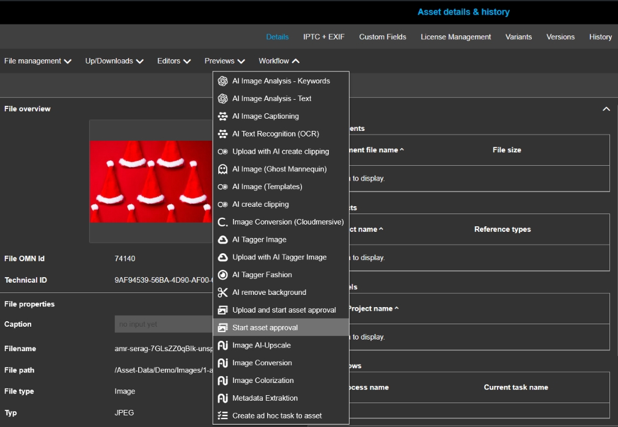Click the Caption input field
The height and width of the screenshot is (427, 618).
point(163,324)
